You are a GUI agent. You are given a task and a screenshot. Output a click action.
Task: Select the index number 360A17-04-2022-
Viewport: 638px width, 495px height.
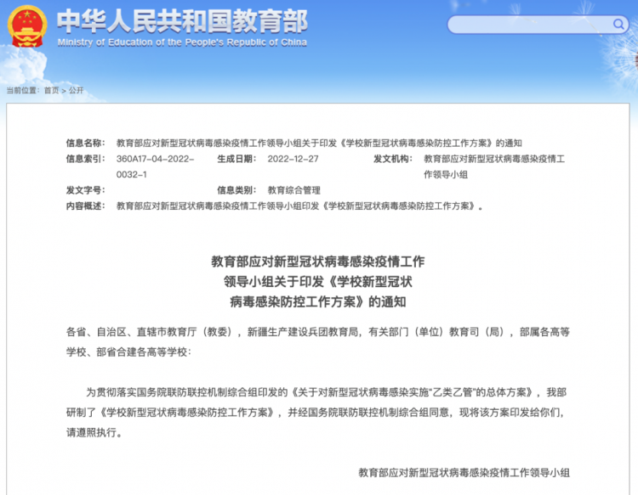point(155,159)
